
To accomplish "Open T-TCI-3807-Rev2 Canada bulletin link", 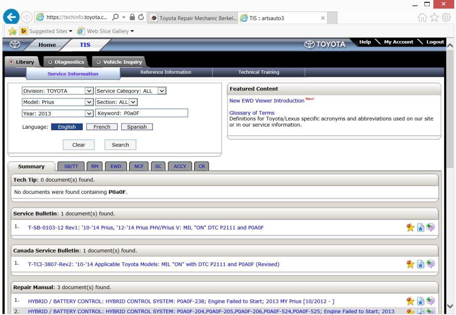I will [x=154, y=264].
